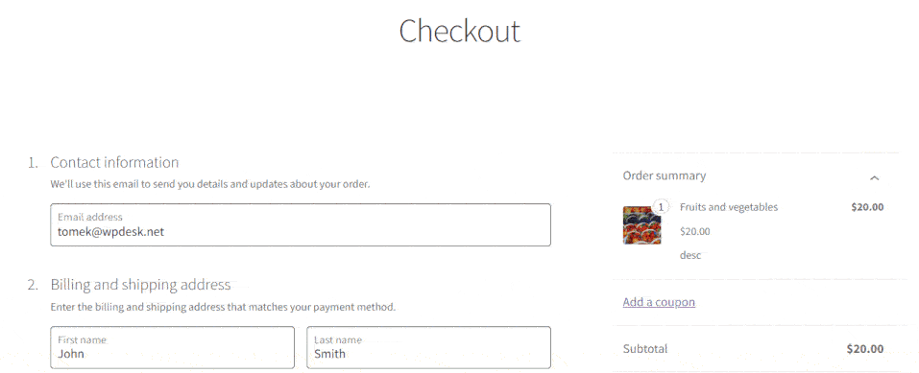This screenshot has height=373, width=919.
Task: Click the billing address payment method hint
Action: [223, 306]
